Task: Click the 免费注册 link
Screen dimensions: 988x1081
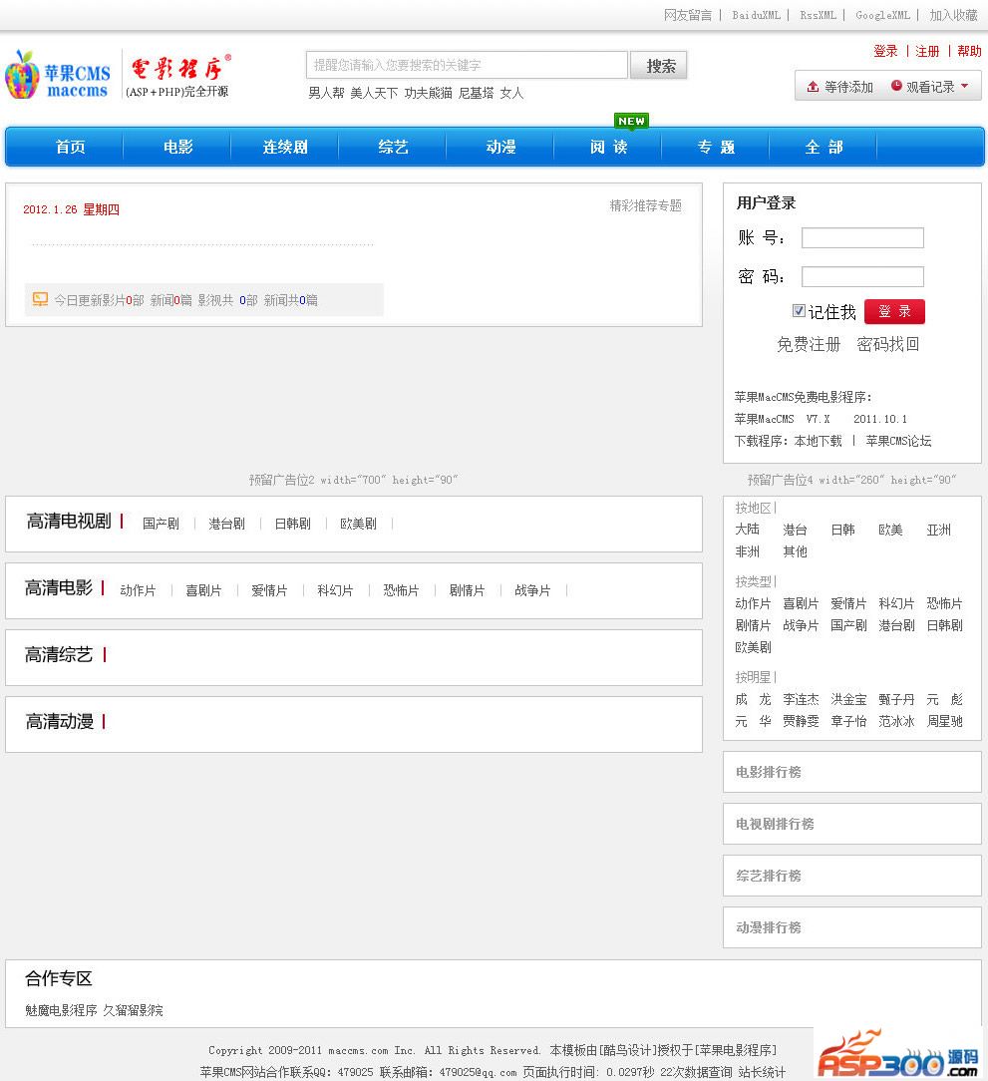Action: (809, 344)
